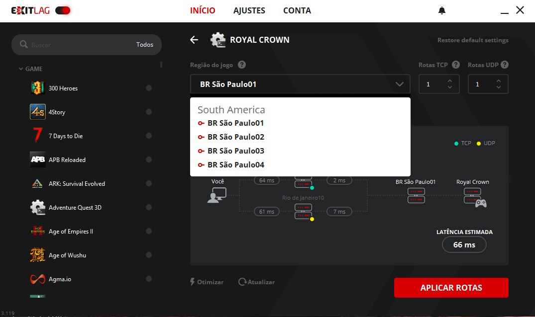Toggle the ExitLag power switch
Screen dimensions: 535x317
tap(63, 10)
